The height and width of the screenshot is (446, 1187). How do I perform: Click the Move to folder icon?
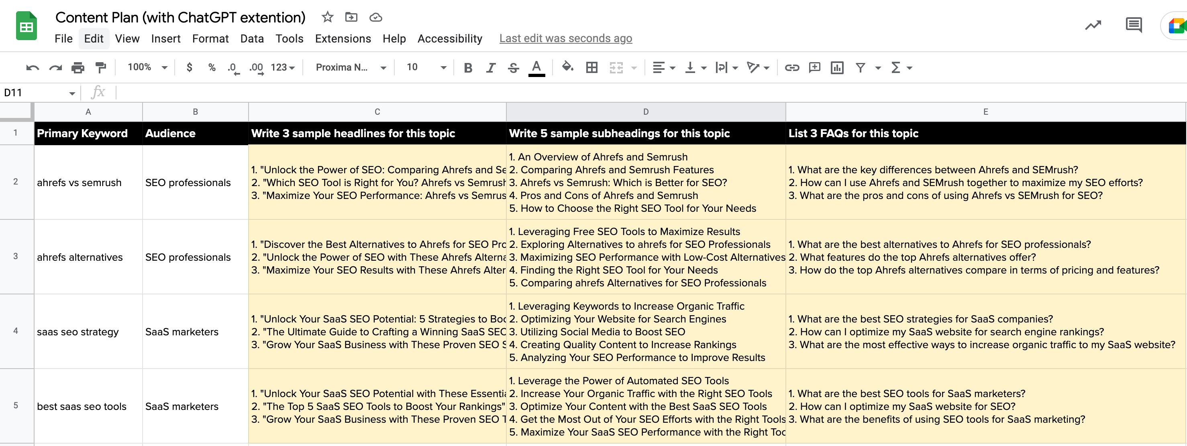351,18
